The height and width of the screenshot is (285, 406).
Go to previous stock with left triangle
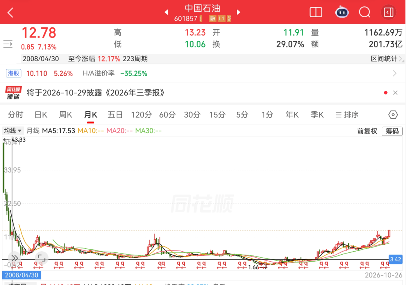pos(166,12)
